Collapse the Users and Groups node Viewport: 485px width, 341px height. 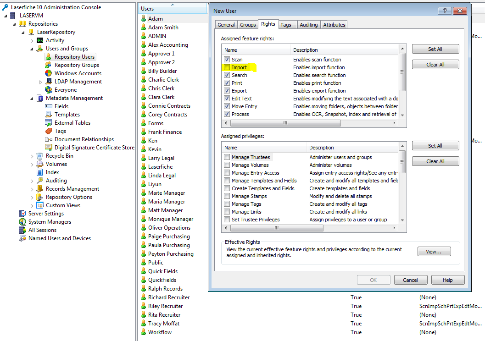coord(32,49)
